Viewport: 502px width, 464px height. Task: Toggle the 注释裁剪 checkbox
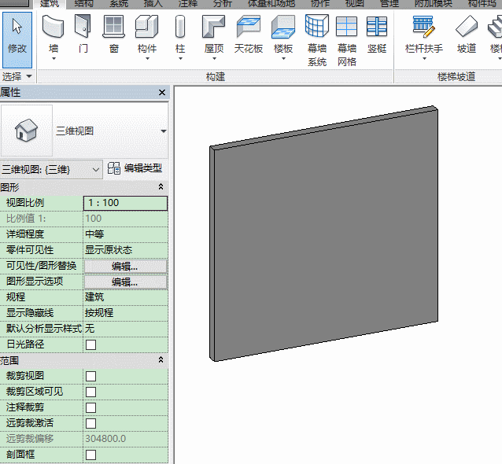click(91, 407)
